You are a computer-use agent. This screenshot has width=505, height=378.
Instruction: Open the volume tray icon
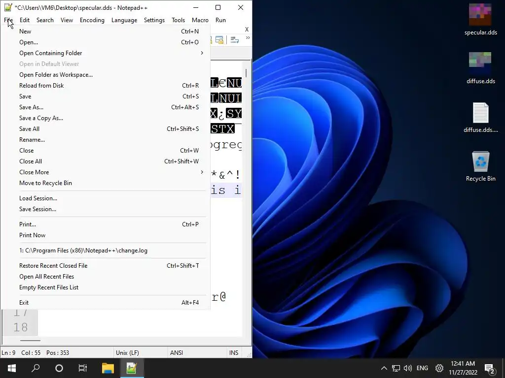[408, 368]
